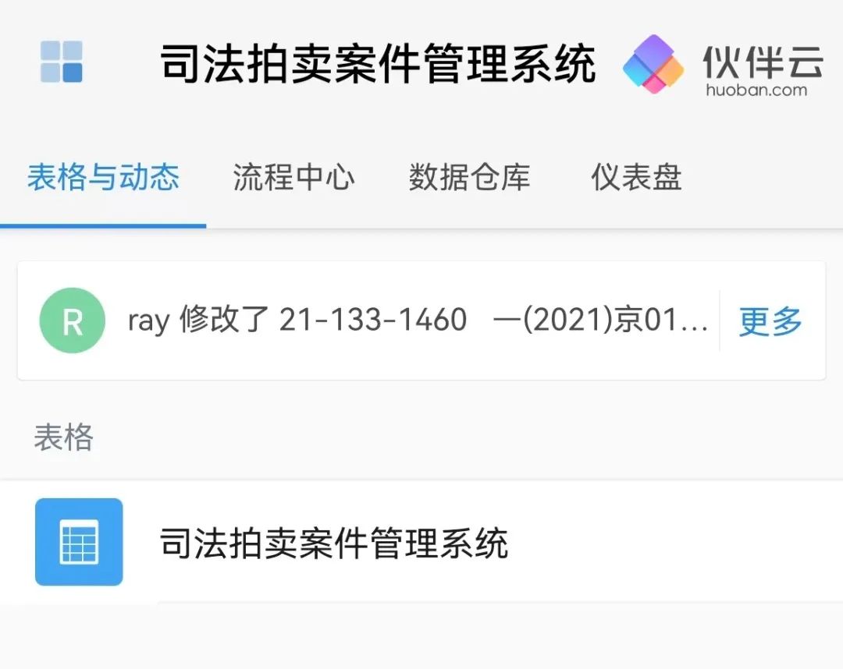Go to the 仪表盘 tab
Screen dimensions: 843x669
pos(636,178)
